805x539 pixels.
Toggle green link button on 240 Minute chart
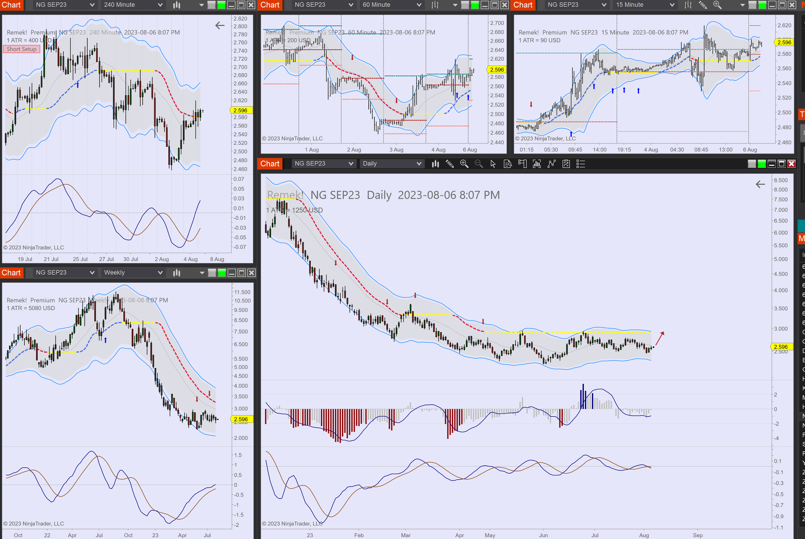(x=222, y=5)
